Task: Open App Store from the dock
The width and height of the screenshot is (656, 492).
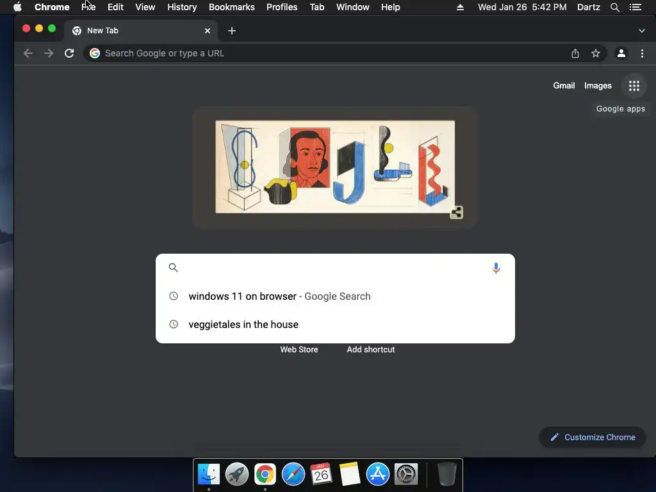Action: pos(378,474)
